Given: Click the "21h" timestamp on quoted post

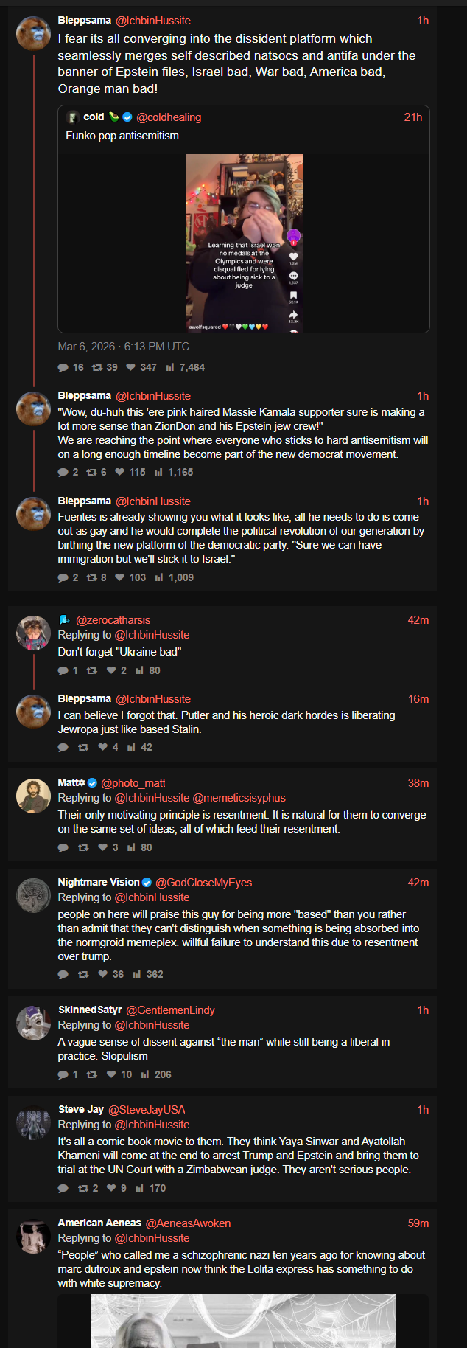Looking at the screenshot, I should pyautogui.click(x=413, y=117).
